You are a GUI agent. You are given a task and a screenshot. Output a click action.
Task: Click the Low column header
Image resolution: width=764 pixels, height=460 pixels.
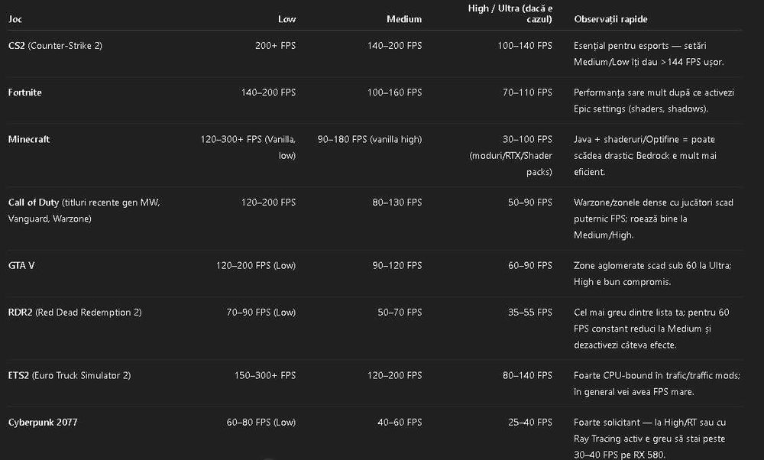[x=286, y=19]
